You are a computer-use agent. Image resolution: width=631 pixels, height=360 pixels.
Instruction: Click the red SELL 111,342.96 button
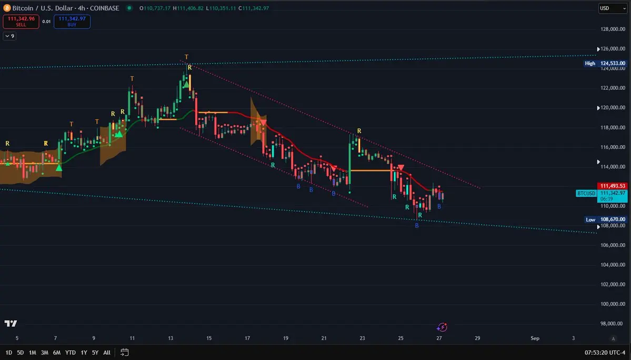coord(21,22)
